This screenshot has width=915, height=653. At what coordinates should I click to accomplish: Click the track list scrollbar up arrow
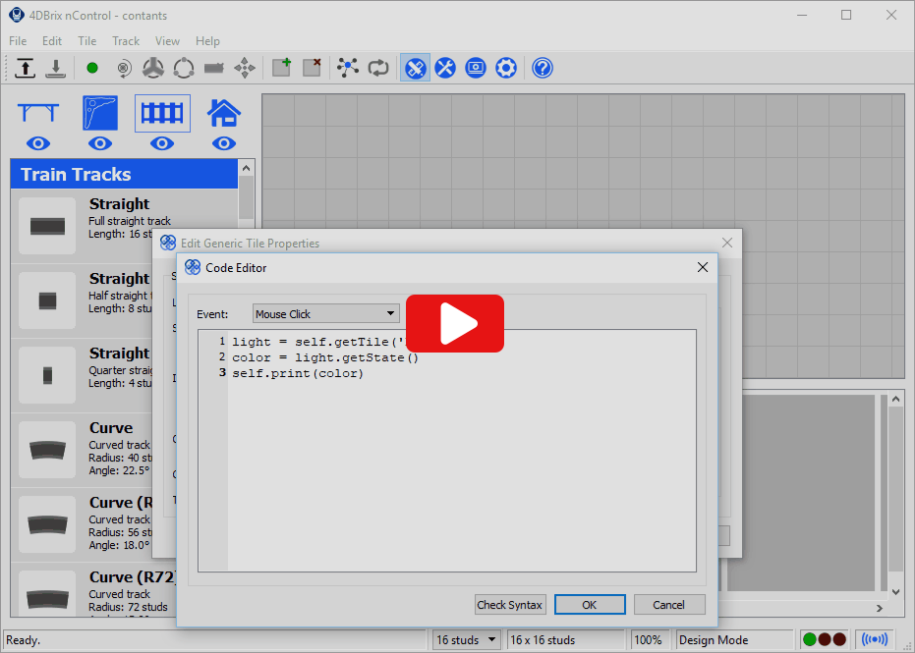click(247, 168)
